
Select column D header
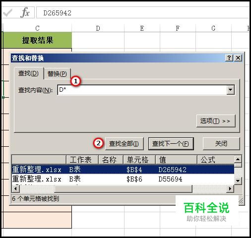point(98,28)
